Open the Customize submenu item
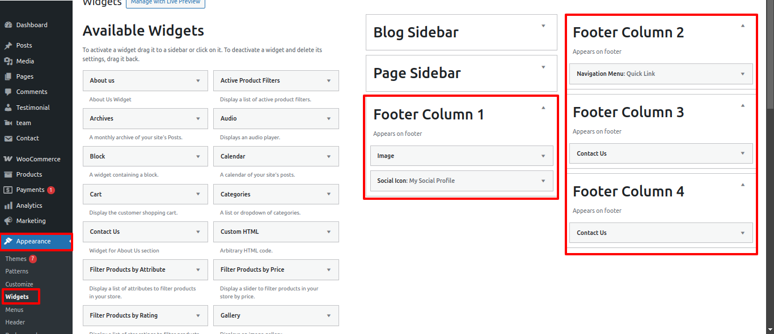 click(19, 284)
